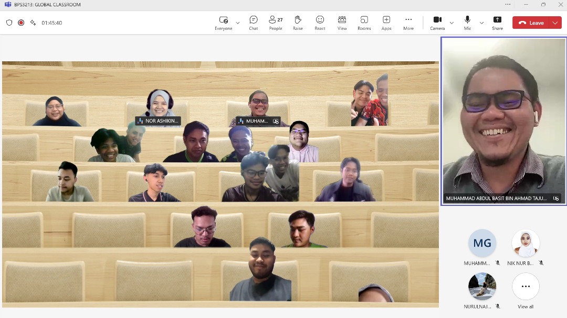Expand the Leave options arrow

pos(555,23)
